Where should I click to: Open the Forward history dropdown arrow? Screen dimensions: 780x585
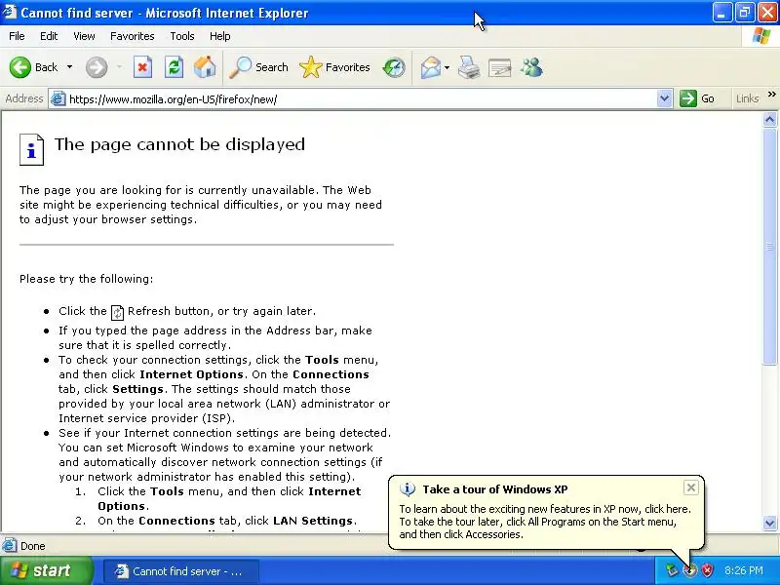[x=119, y=67]
